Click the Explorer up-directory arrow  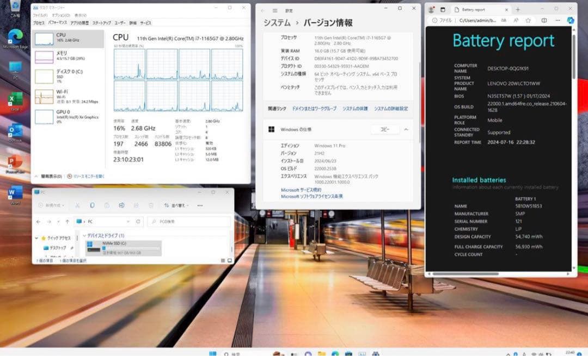pos(67,222)
